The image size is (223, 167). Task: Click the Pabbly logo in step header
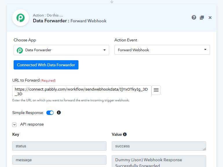21,18
